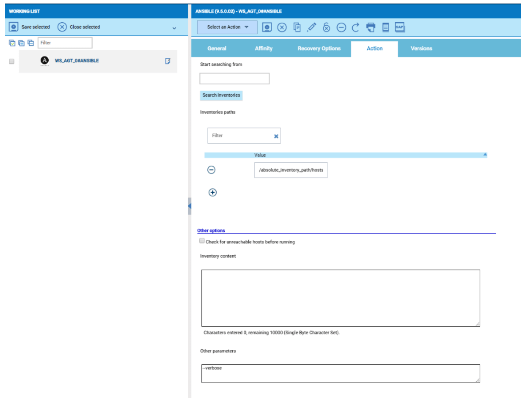This screenshot has height=410, width=529.
Task: Expand the working list toolbar chevron
Action: [x=174, y=28]
